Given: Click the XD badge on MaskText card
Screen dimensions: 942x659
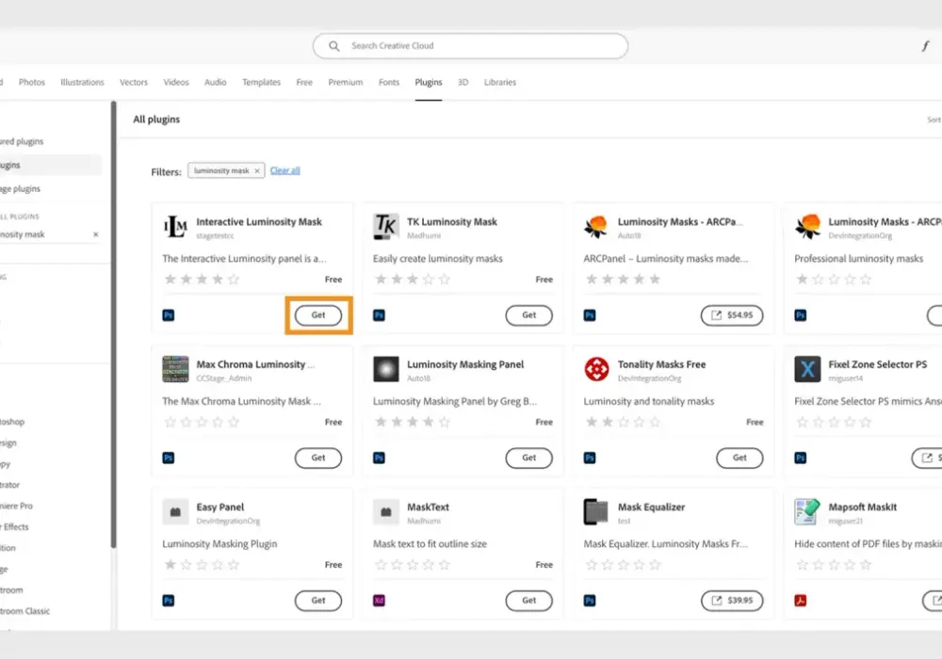Looking at the screenshot, I should (x=379, y=601).
